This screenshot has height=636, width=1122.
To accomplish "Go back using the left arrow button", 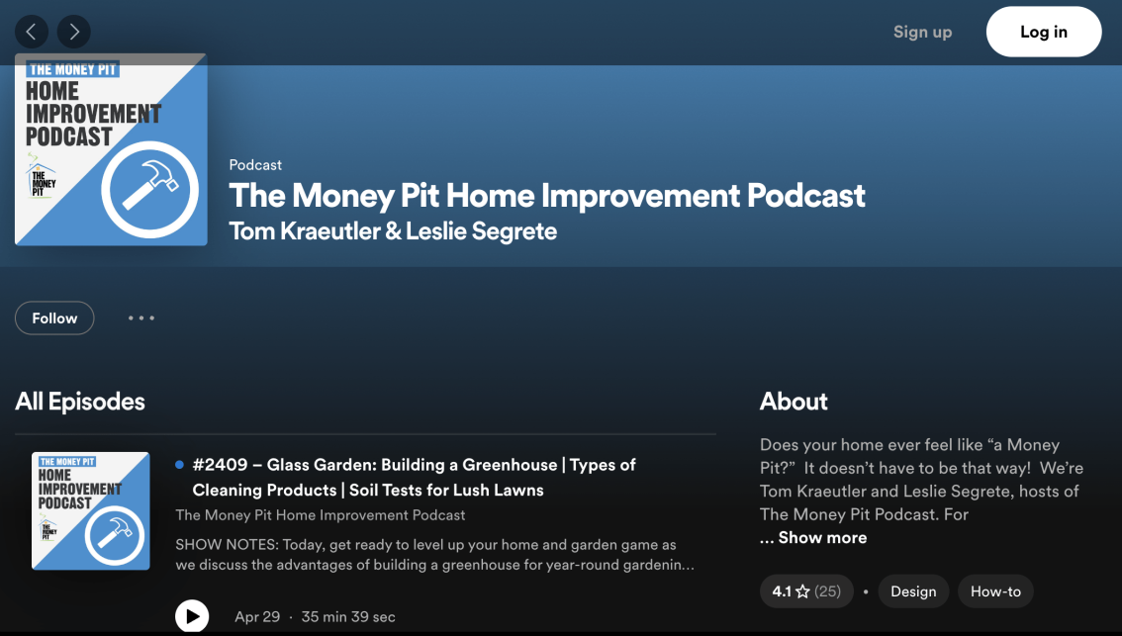I will point(32,32).
